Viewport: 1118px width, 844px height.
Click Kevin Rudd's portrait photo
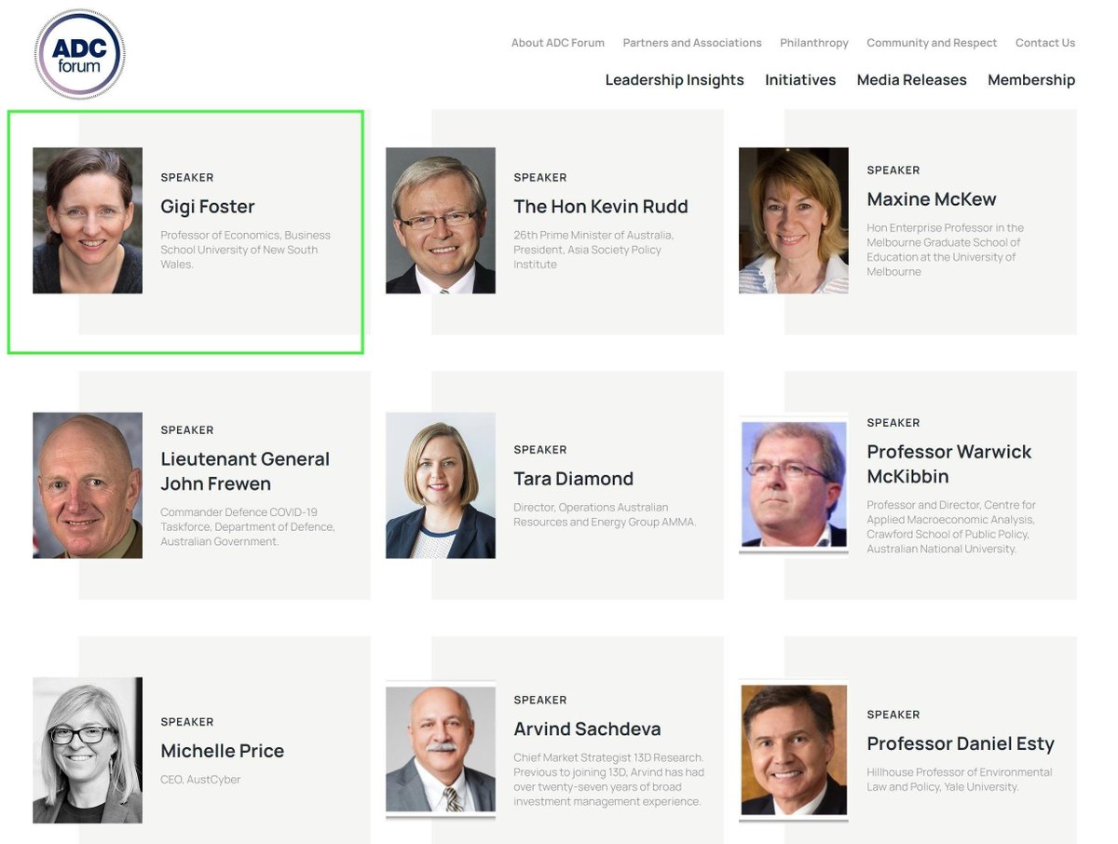click(x=441, y=221)
